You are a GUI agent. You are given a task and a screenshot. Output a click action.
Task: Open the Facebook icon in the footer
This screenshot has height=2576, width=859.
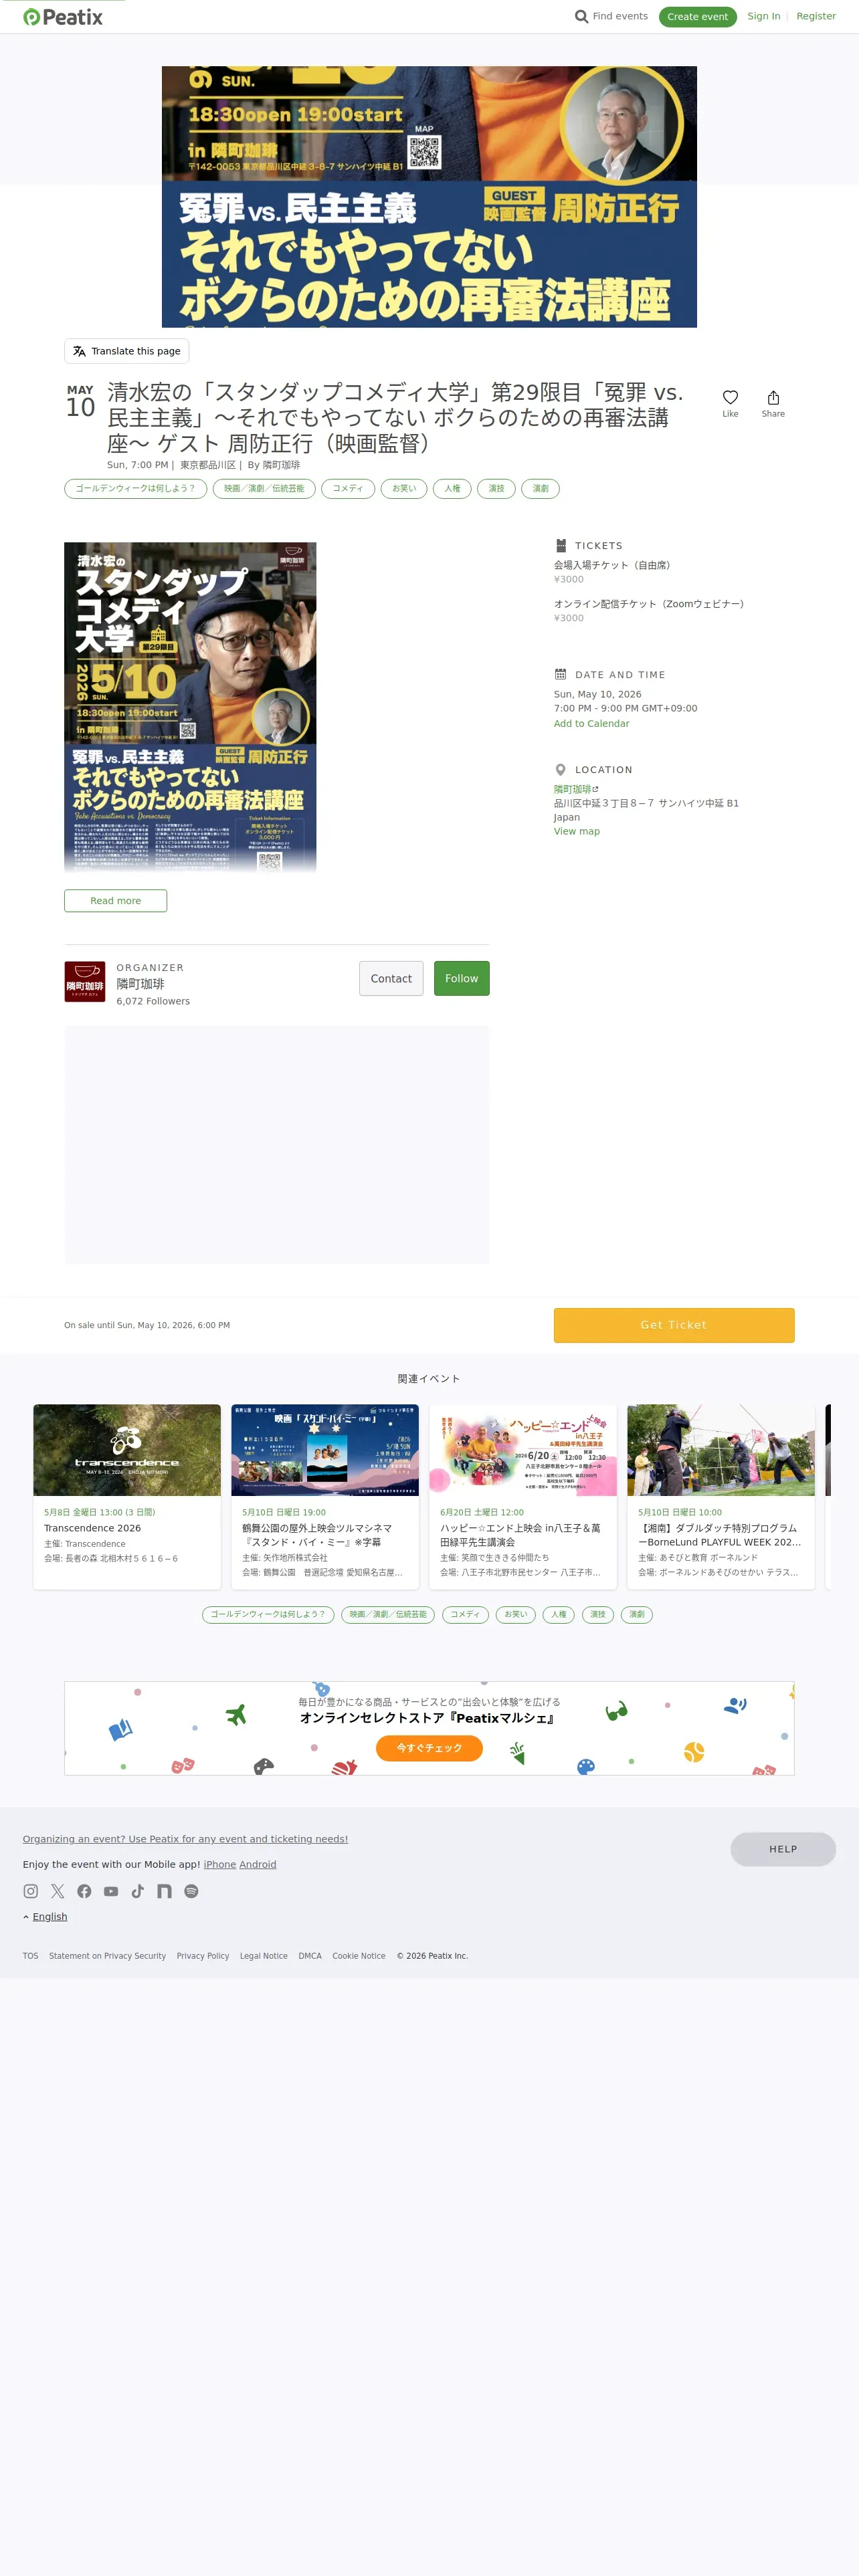(84, 1891)
